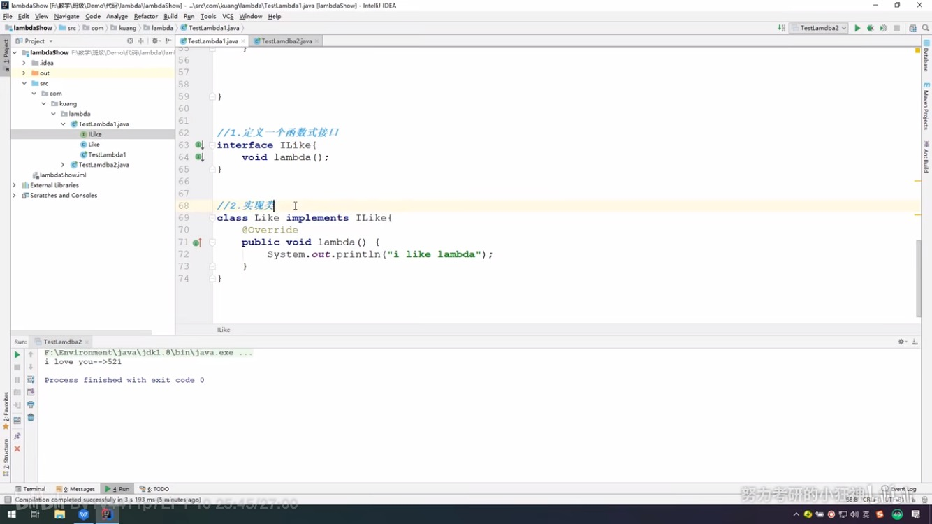Expand Scratches and Consoles
The width and height of the screenshot is (932, 524).
tap(15, 196)
